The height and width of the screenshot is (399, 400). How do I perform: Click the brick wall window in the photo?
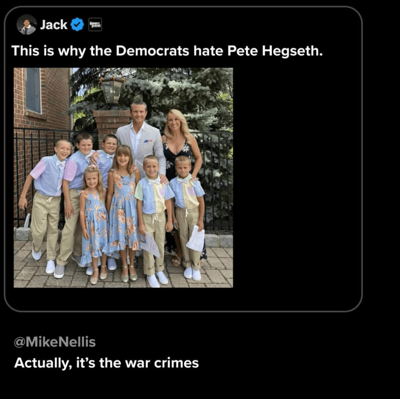(33, 90)
